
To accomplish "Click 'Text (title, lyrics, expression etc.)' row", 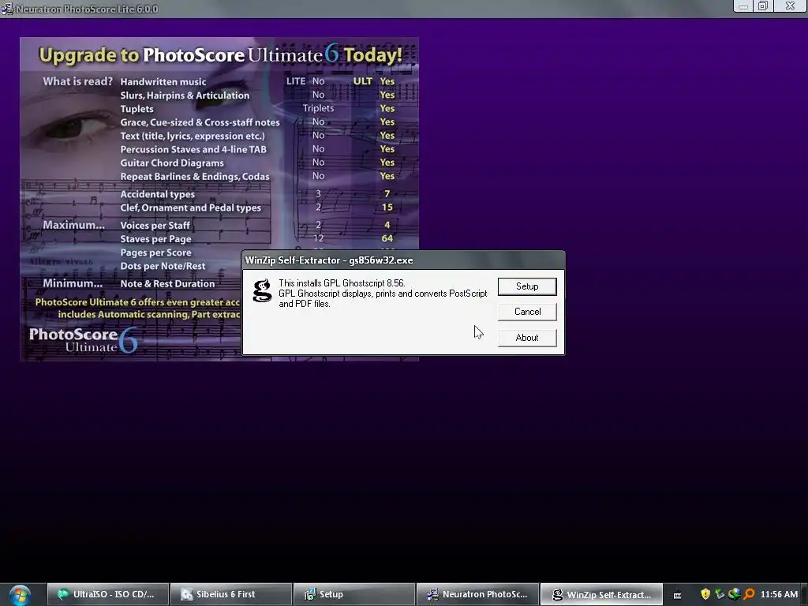I will pyautogui.click(x=193, y=136).
